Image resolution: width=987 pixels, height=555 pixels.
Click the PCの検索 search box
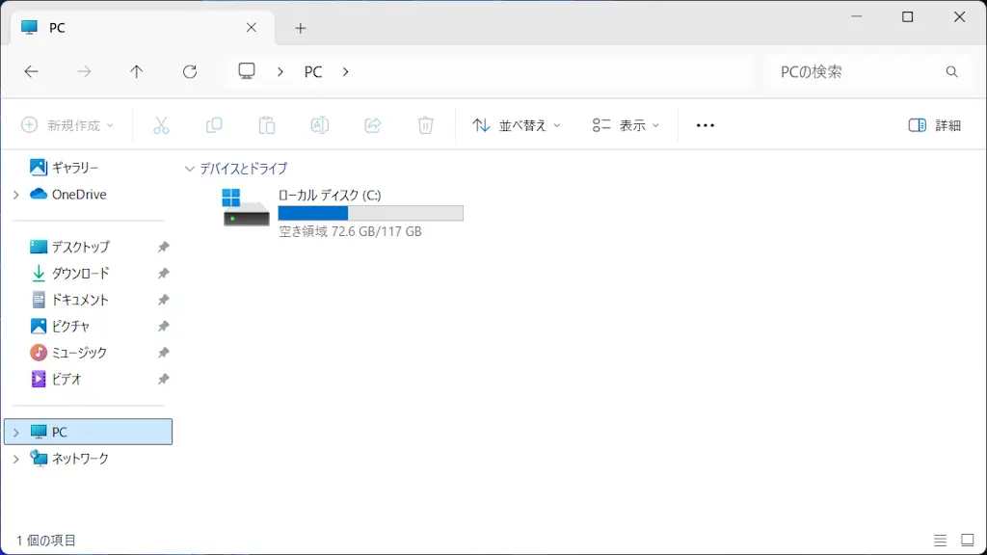tap(856, 71)
